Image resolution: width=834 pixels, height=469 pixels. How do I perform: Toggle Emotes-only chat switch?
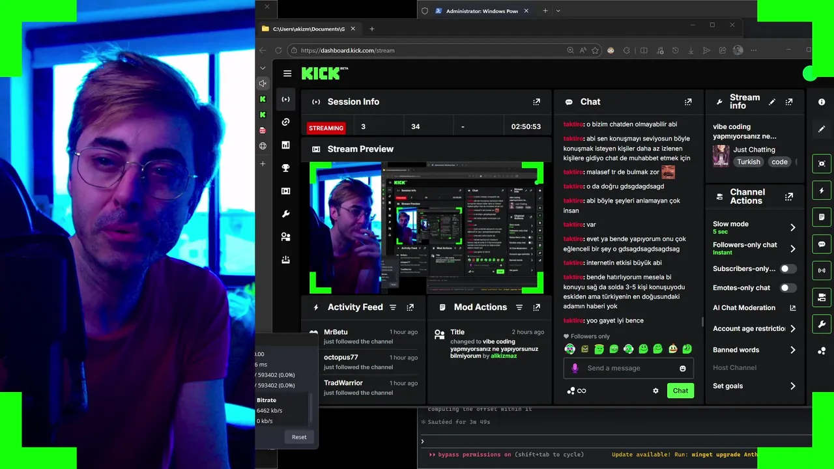pyautogui.click(x=788, y=288)
